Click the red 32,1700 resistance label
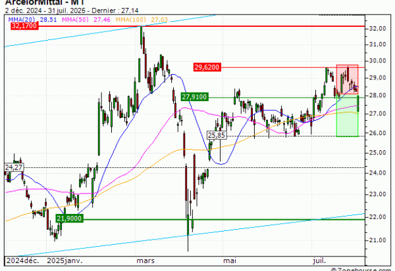 pyautogui.click(x=24, y=26)
